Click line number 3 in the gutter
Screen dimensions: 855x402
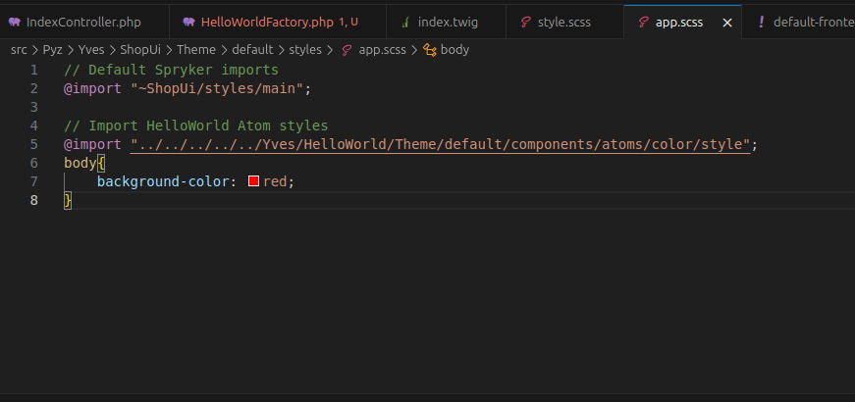pyautogui.click(x=34, y=107)
